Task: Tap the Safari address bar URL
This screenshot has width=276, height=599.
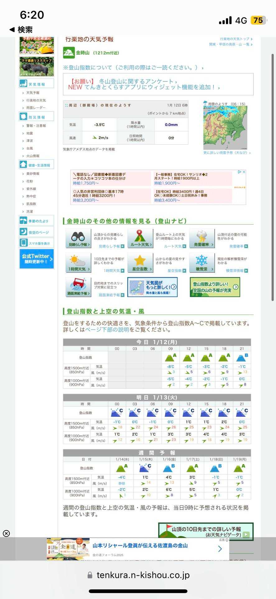Action: click(143, 575)
